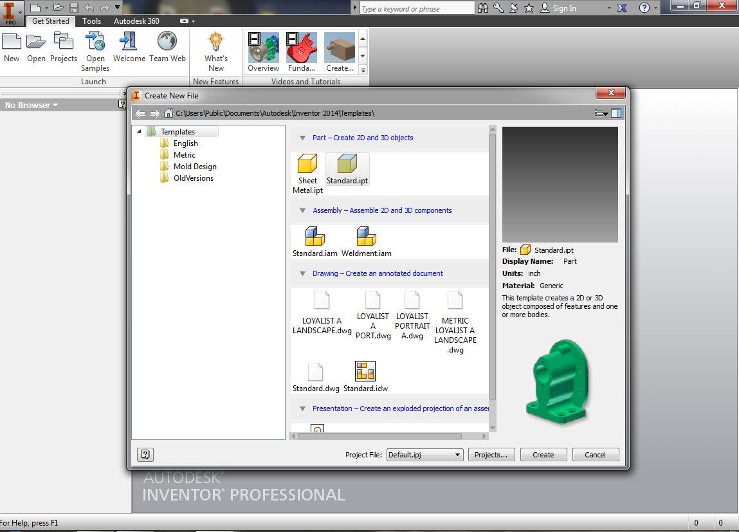This screenshot has height=532, width=739.
Task: Collapse the Part – Create 2D and 3D objects section
Action: point(302,137)
